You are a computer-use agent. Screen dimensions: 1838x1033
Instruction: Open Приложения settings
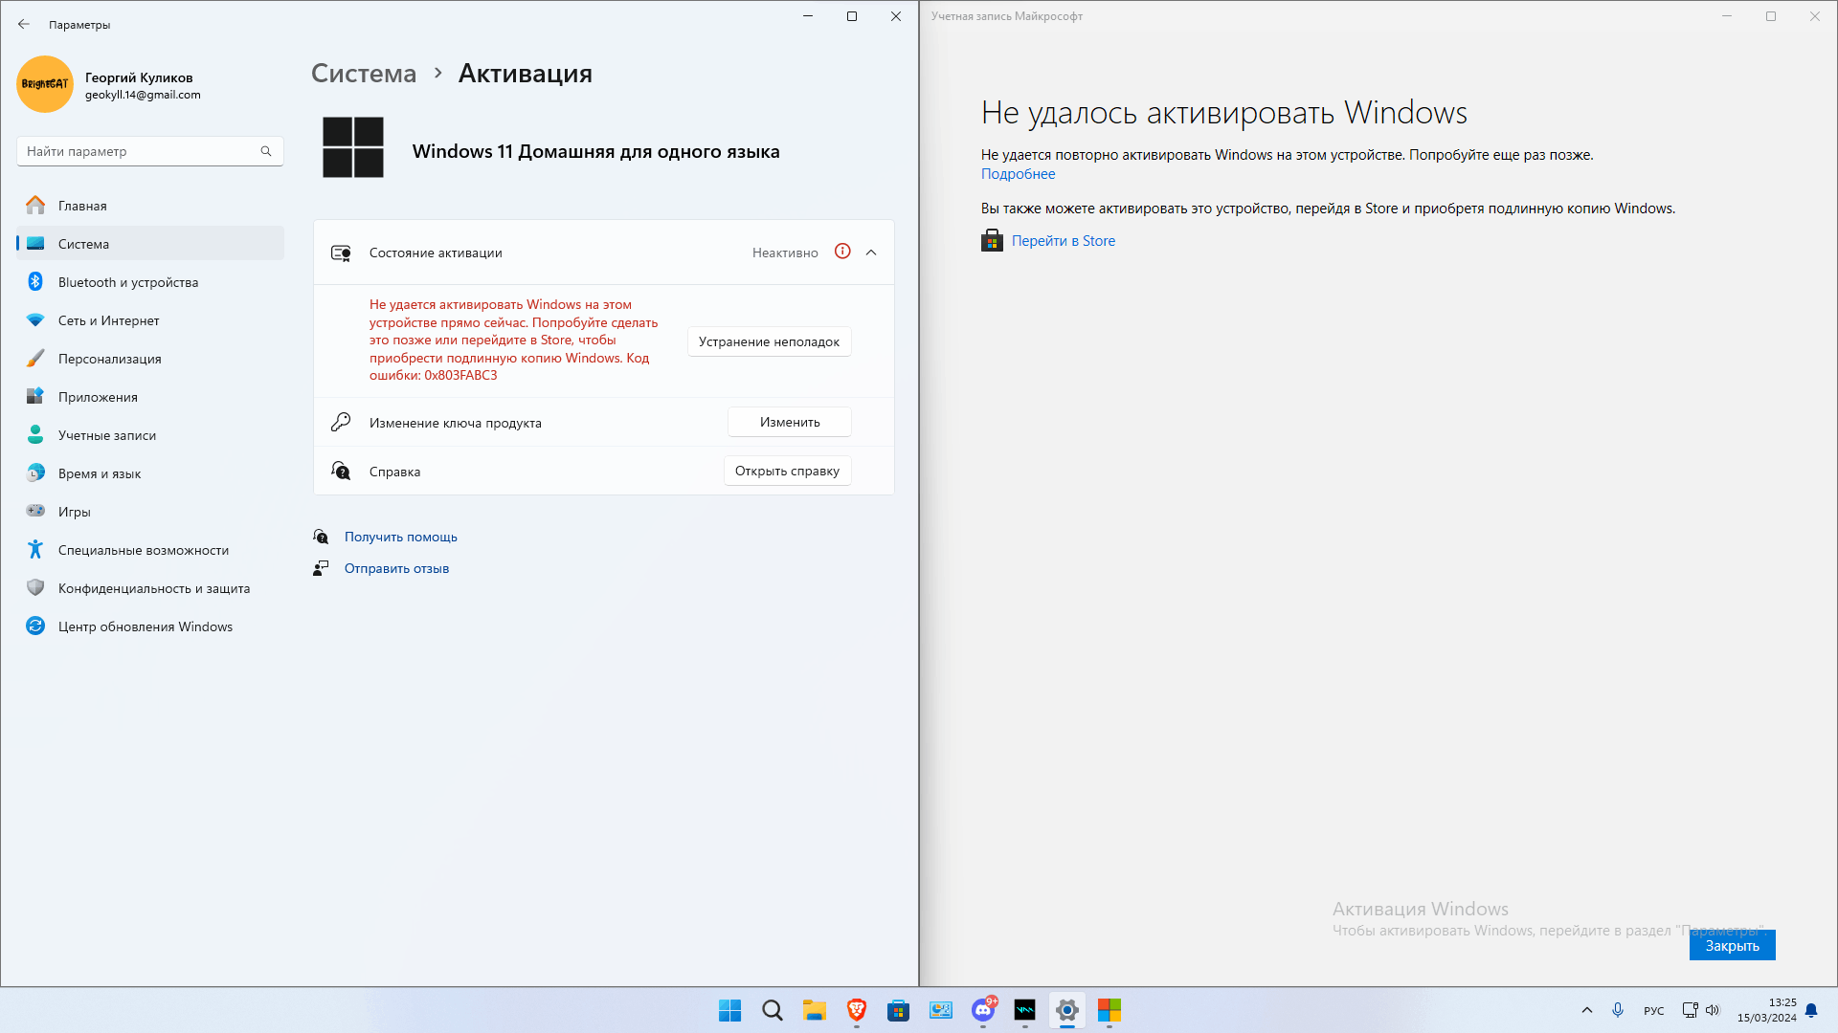coord(150,396)
